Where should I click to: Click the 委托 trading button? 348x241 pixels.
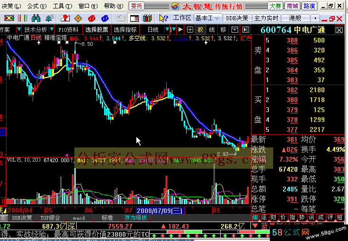[x=136, y=6]
